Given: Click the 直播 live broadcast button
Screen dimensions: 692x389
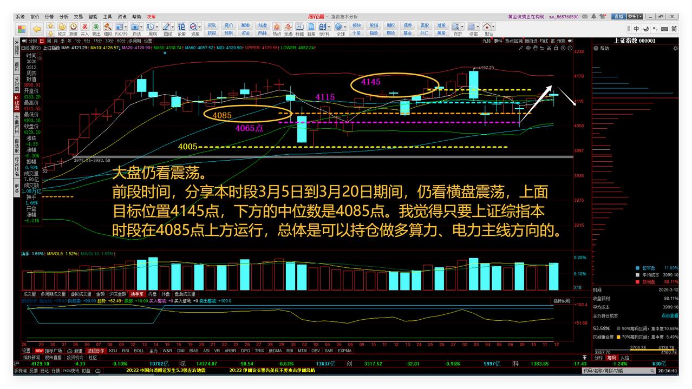Looking at the screenshot, I should pos(619,16).
